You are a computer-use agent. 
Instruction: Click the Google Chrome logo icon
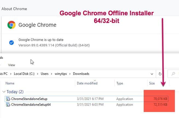point(11,25)
